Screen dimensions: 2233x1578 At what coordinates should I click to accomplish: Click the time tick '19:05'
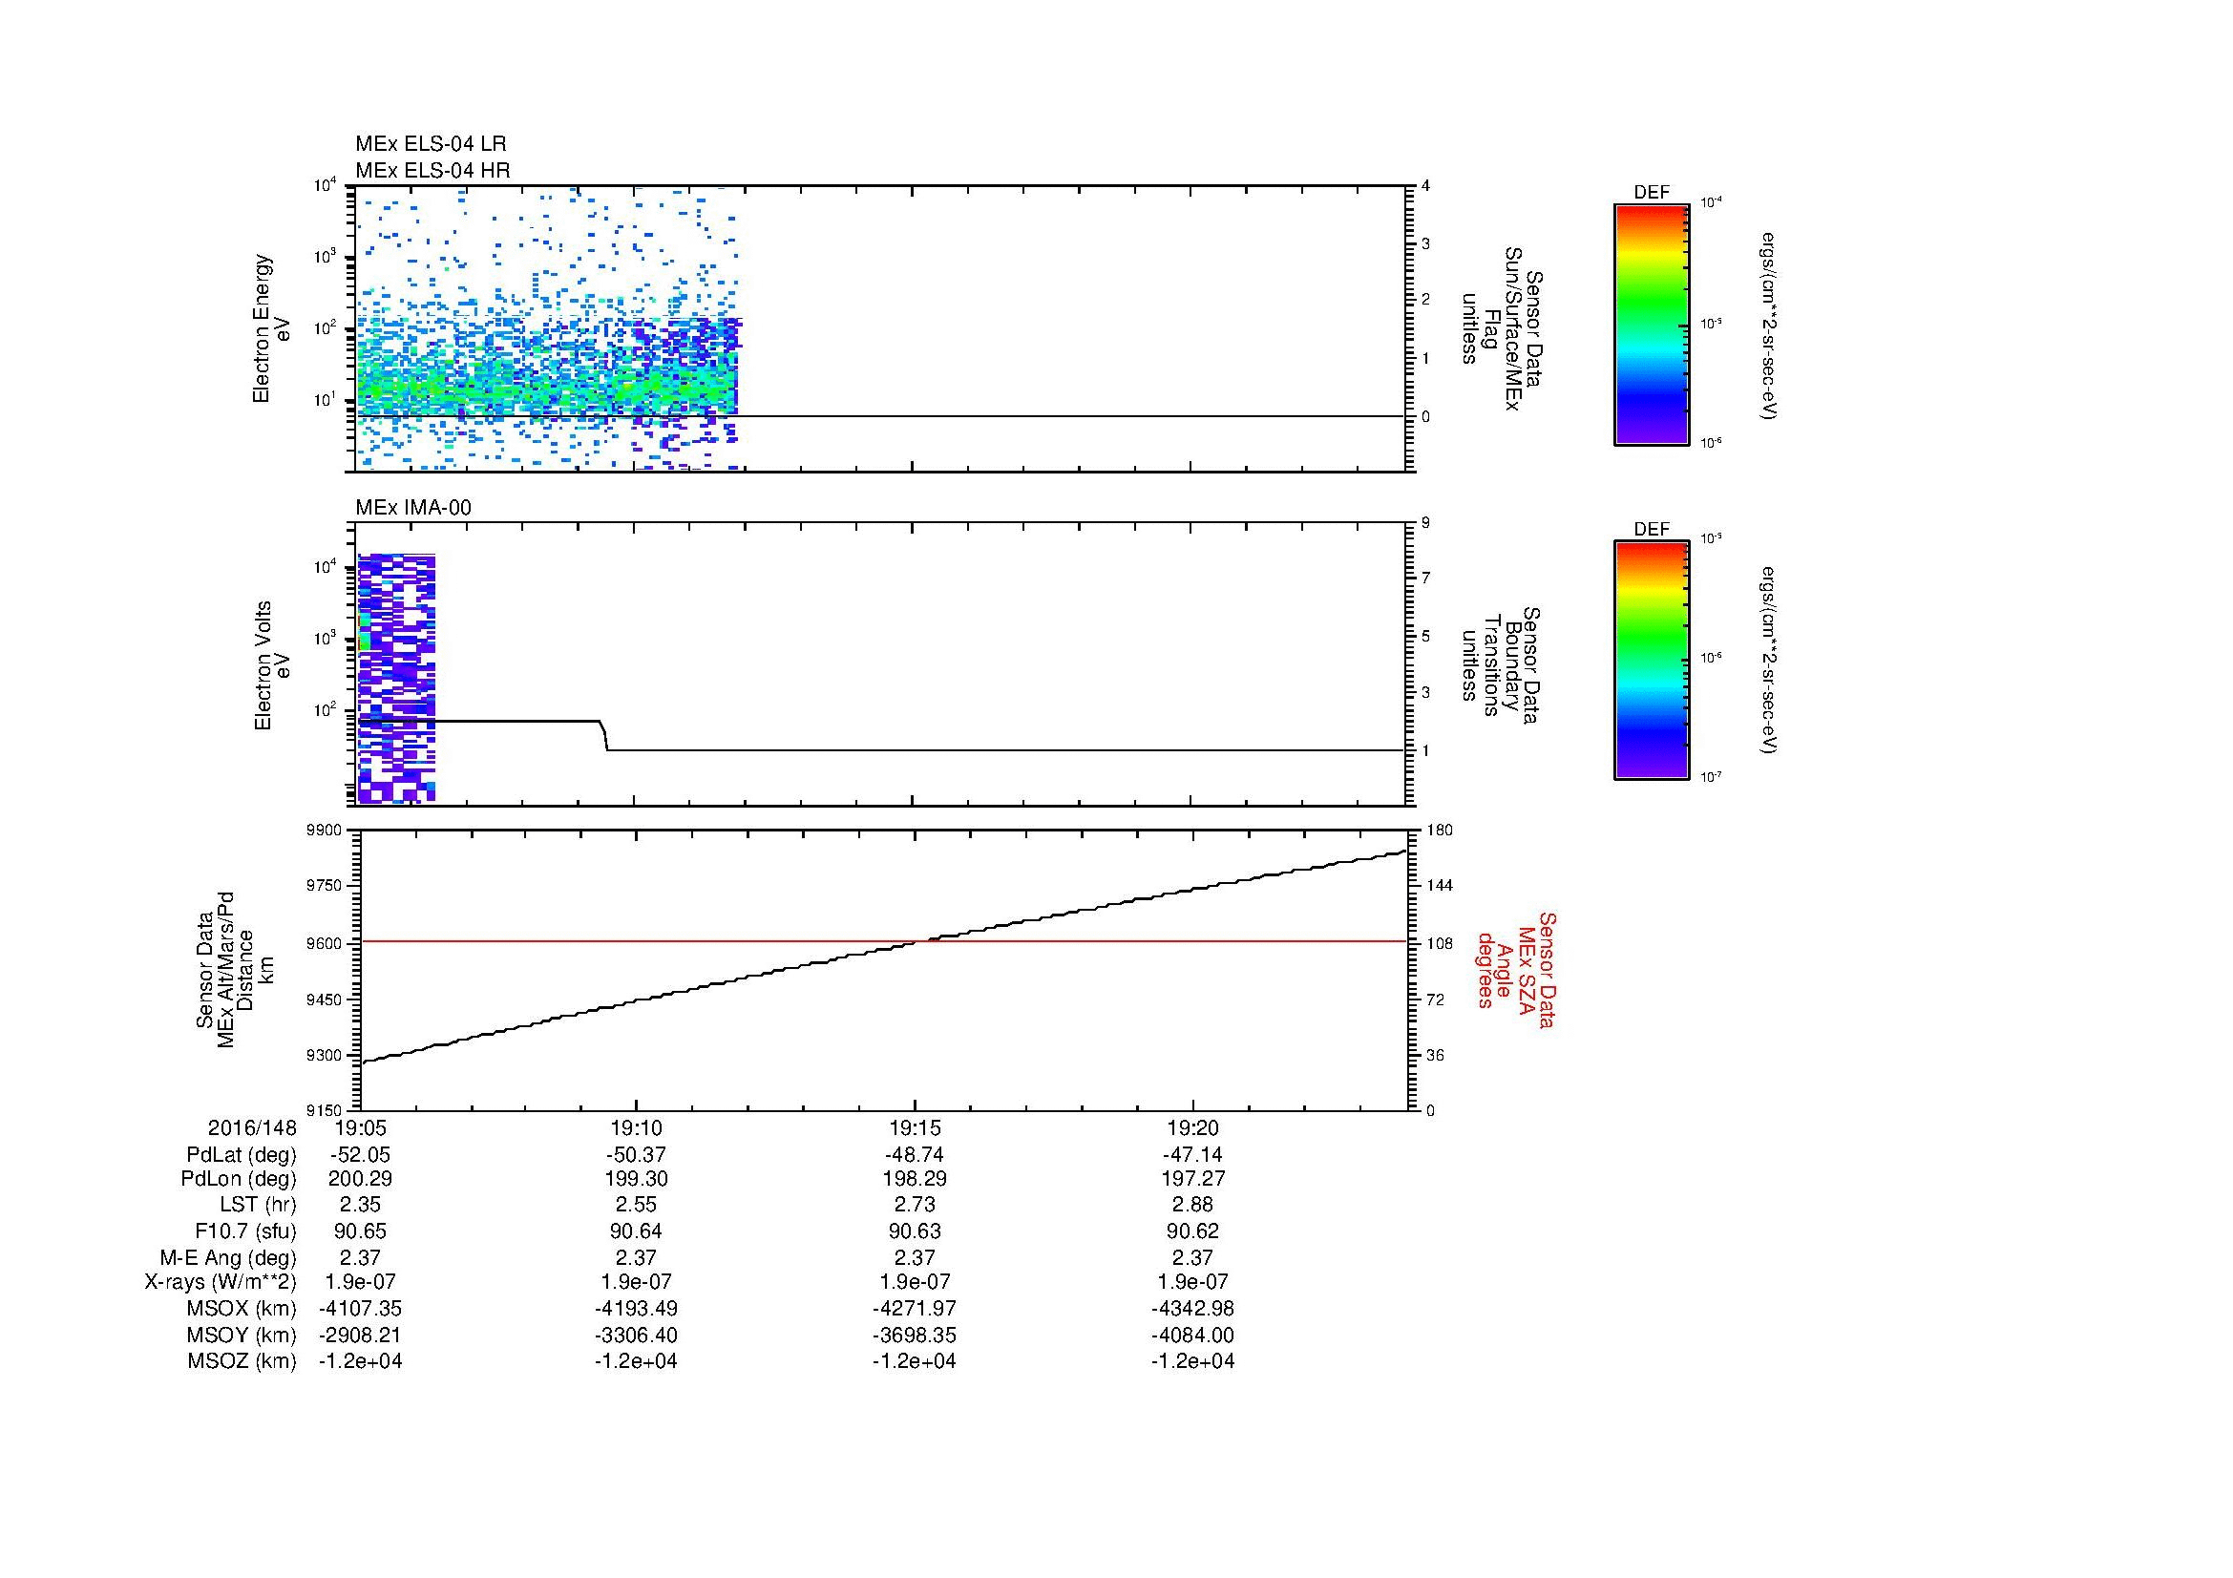pyautogui.click(x=360, y=1127)
